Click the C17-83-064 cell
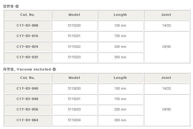Screen dimensions: 193x129 28,120
